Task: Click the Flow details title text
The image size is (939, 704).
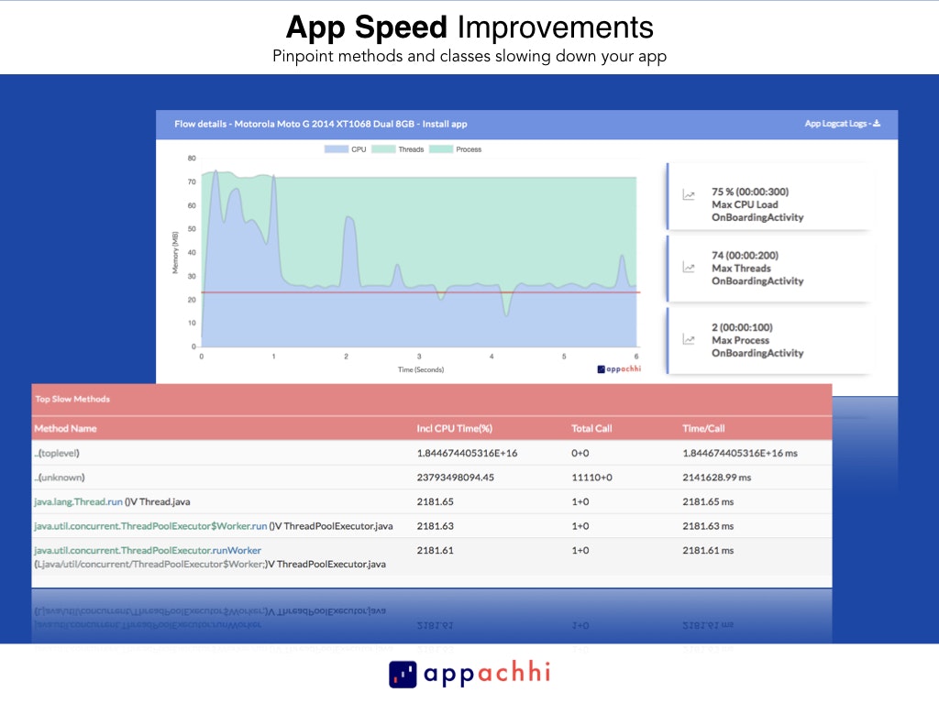Action: (321, 124)
